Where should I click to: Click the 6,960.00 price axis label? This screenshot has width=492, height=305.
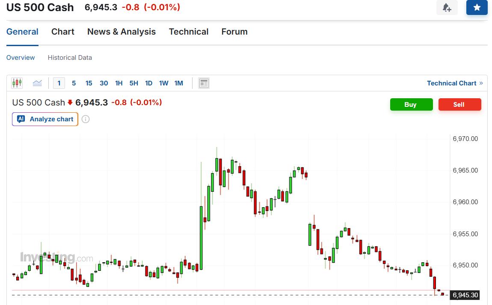[465, 202]
